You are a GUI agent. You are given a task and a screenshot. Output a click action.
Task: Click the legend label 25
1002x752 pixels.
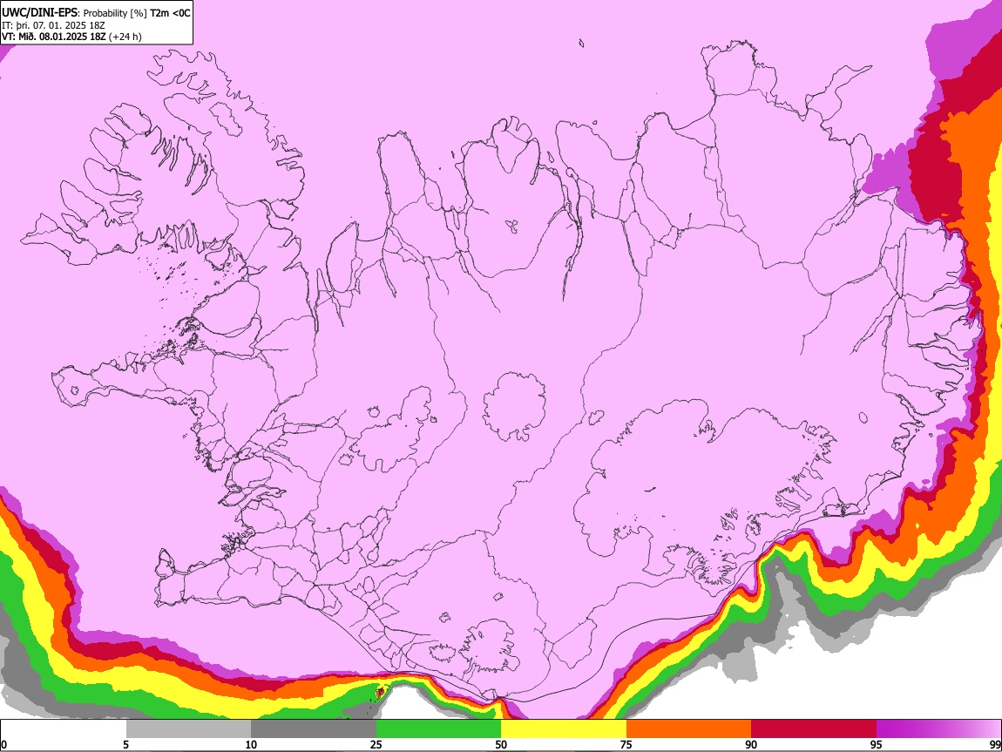(376, 745)
